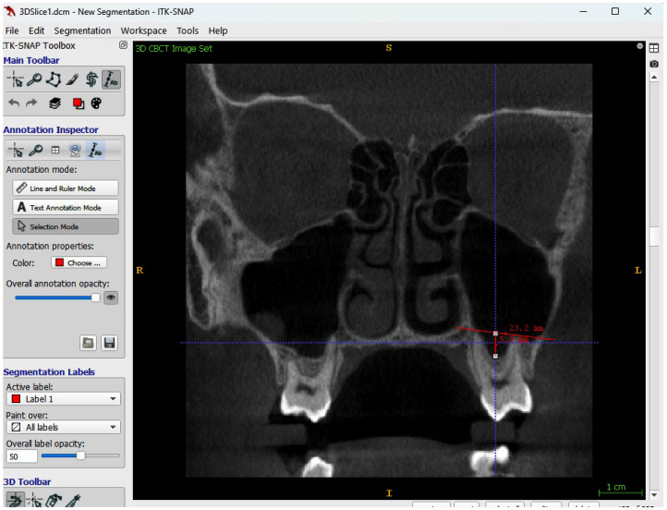Click the undock toolbox icon
The width and height of the screenshot is (667, 510).
[x=123, y=45]
